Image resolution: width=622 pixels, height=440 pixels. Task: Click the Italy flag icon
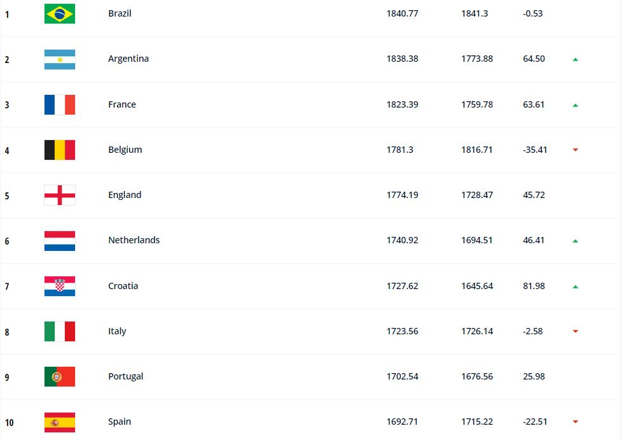[x=60, y=331]
